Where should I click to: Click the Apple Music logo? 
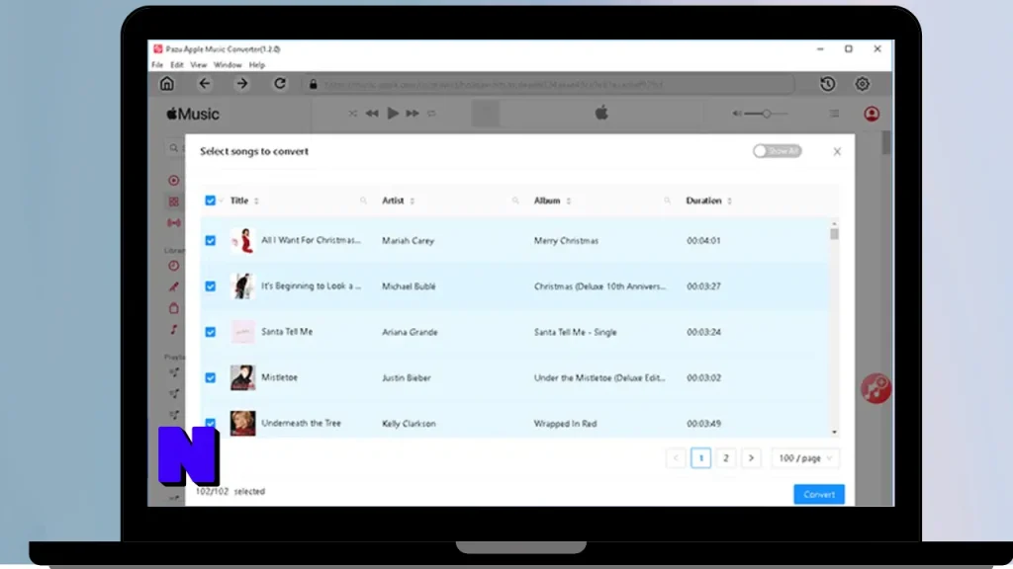point(193,115)
